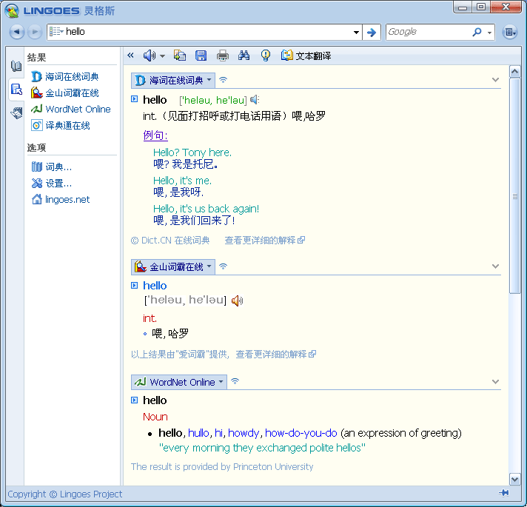Image resolution: width=527 pixels, height=507 pixels.
Task: Open the main menu button at top right
Action: click(509, 32)
